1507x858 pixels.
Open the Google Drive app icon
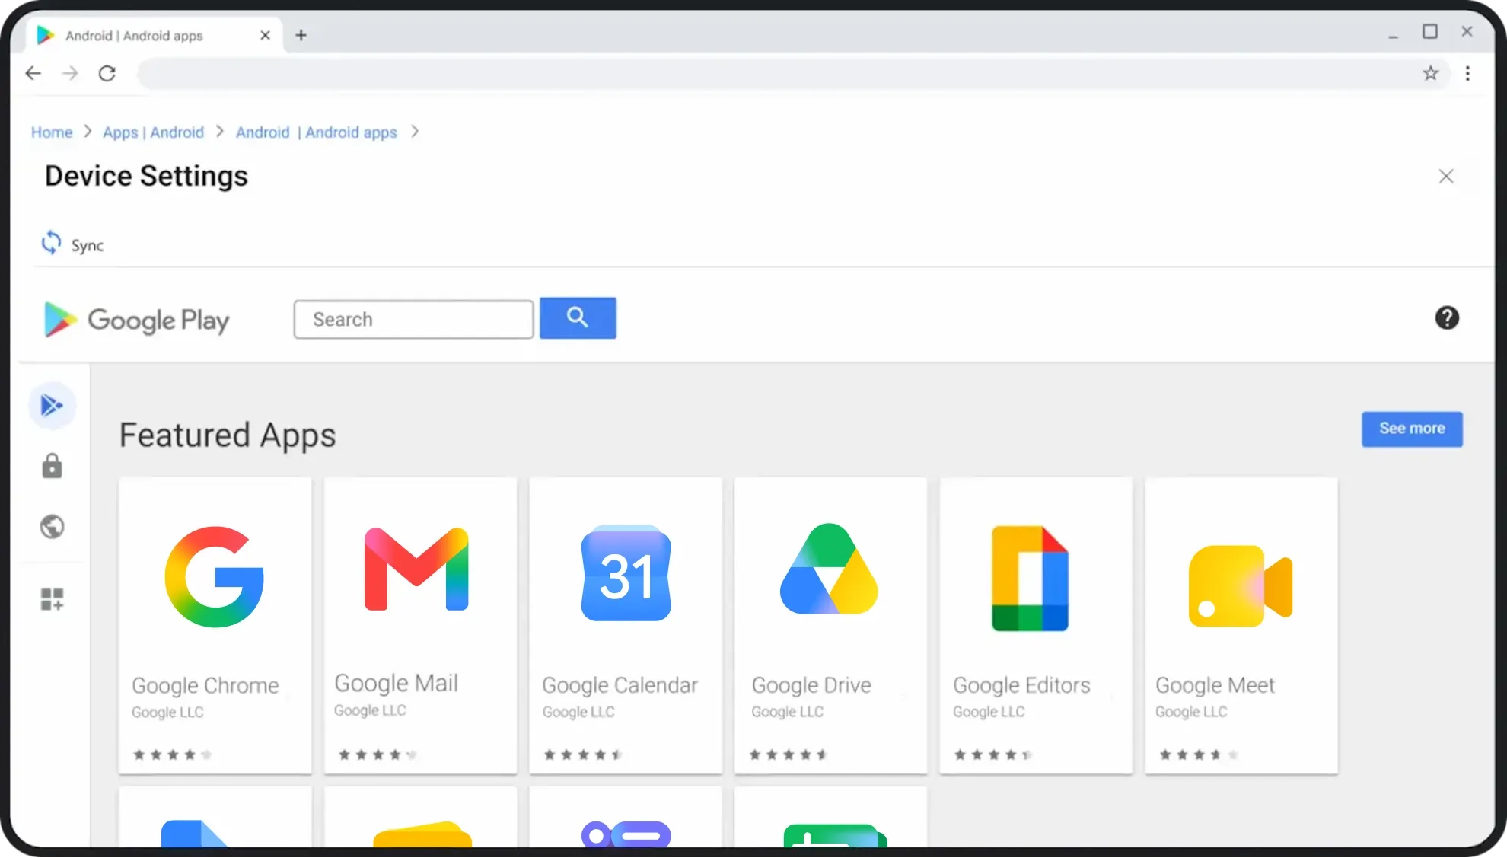pyautogui.click(x=829, y=569)
